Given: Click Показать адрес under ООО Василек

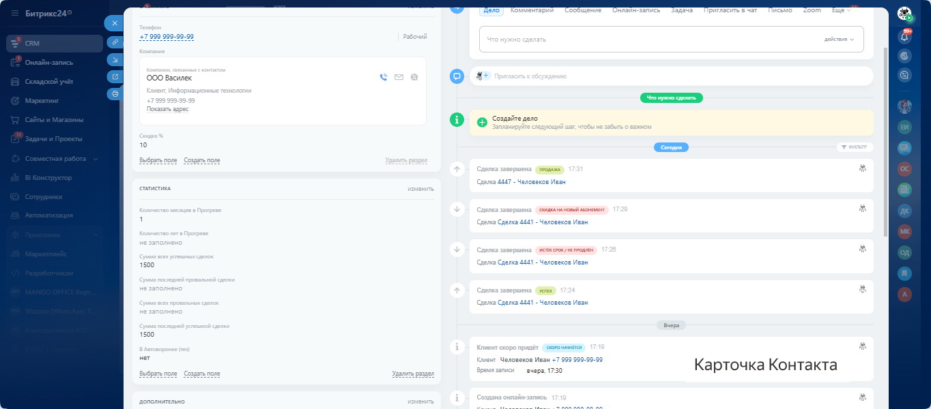Looking at the screenshot, I should (x=167, y=109).
